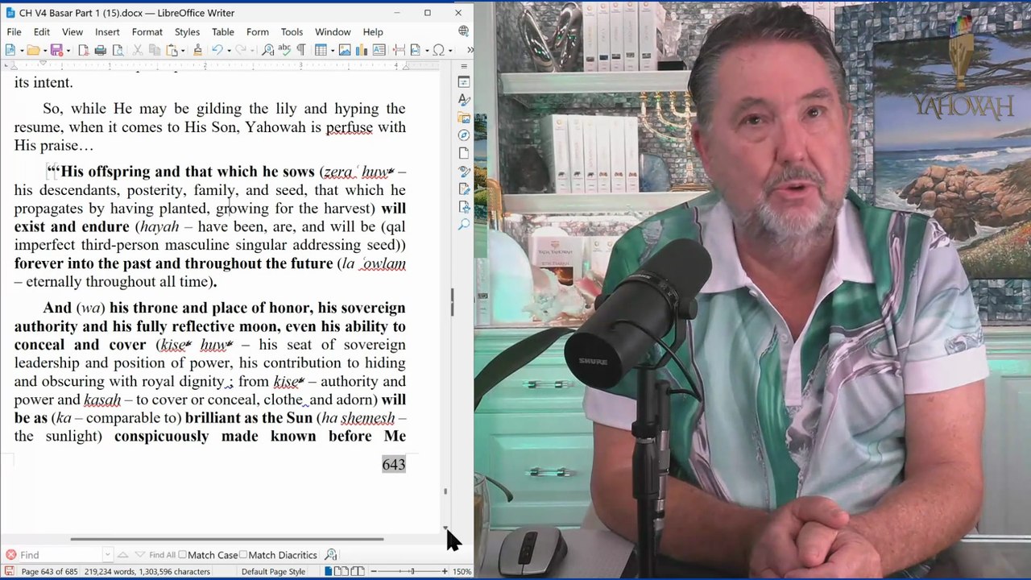Open the Insert menu
1031x580 pixels.
tap(107, 32)
